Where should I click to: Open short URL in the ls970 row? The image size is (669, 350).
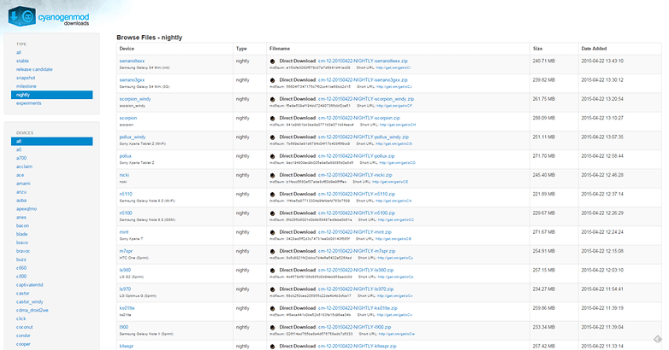(395, 296)
